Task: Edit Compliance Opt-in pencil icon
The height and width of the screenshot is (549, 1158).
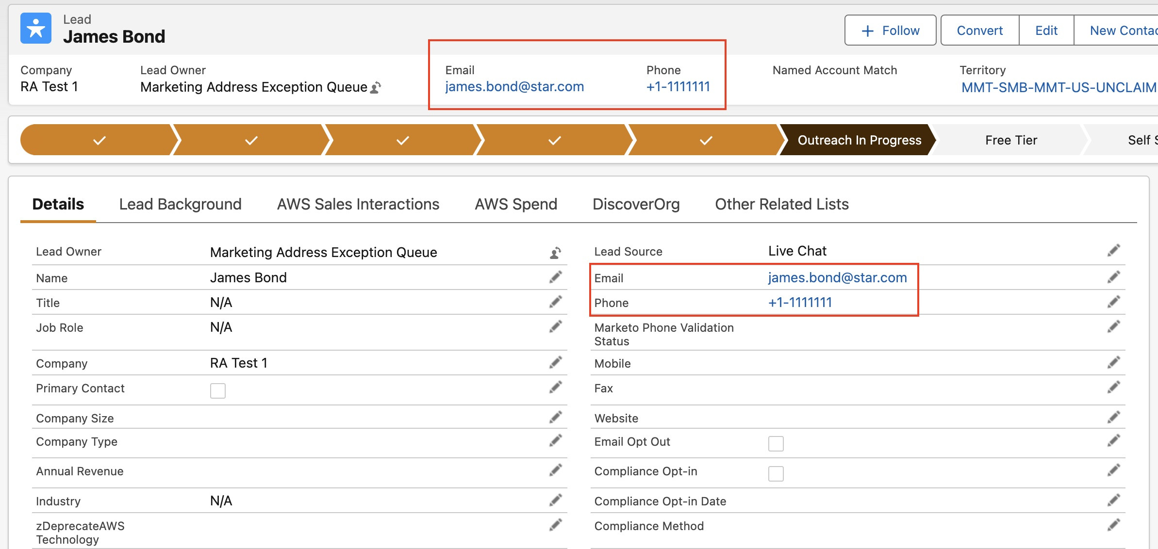Action: point(1114,470)
